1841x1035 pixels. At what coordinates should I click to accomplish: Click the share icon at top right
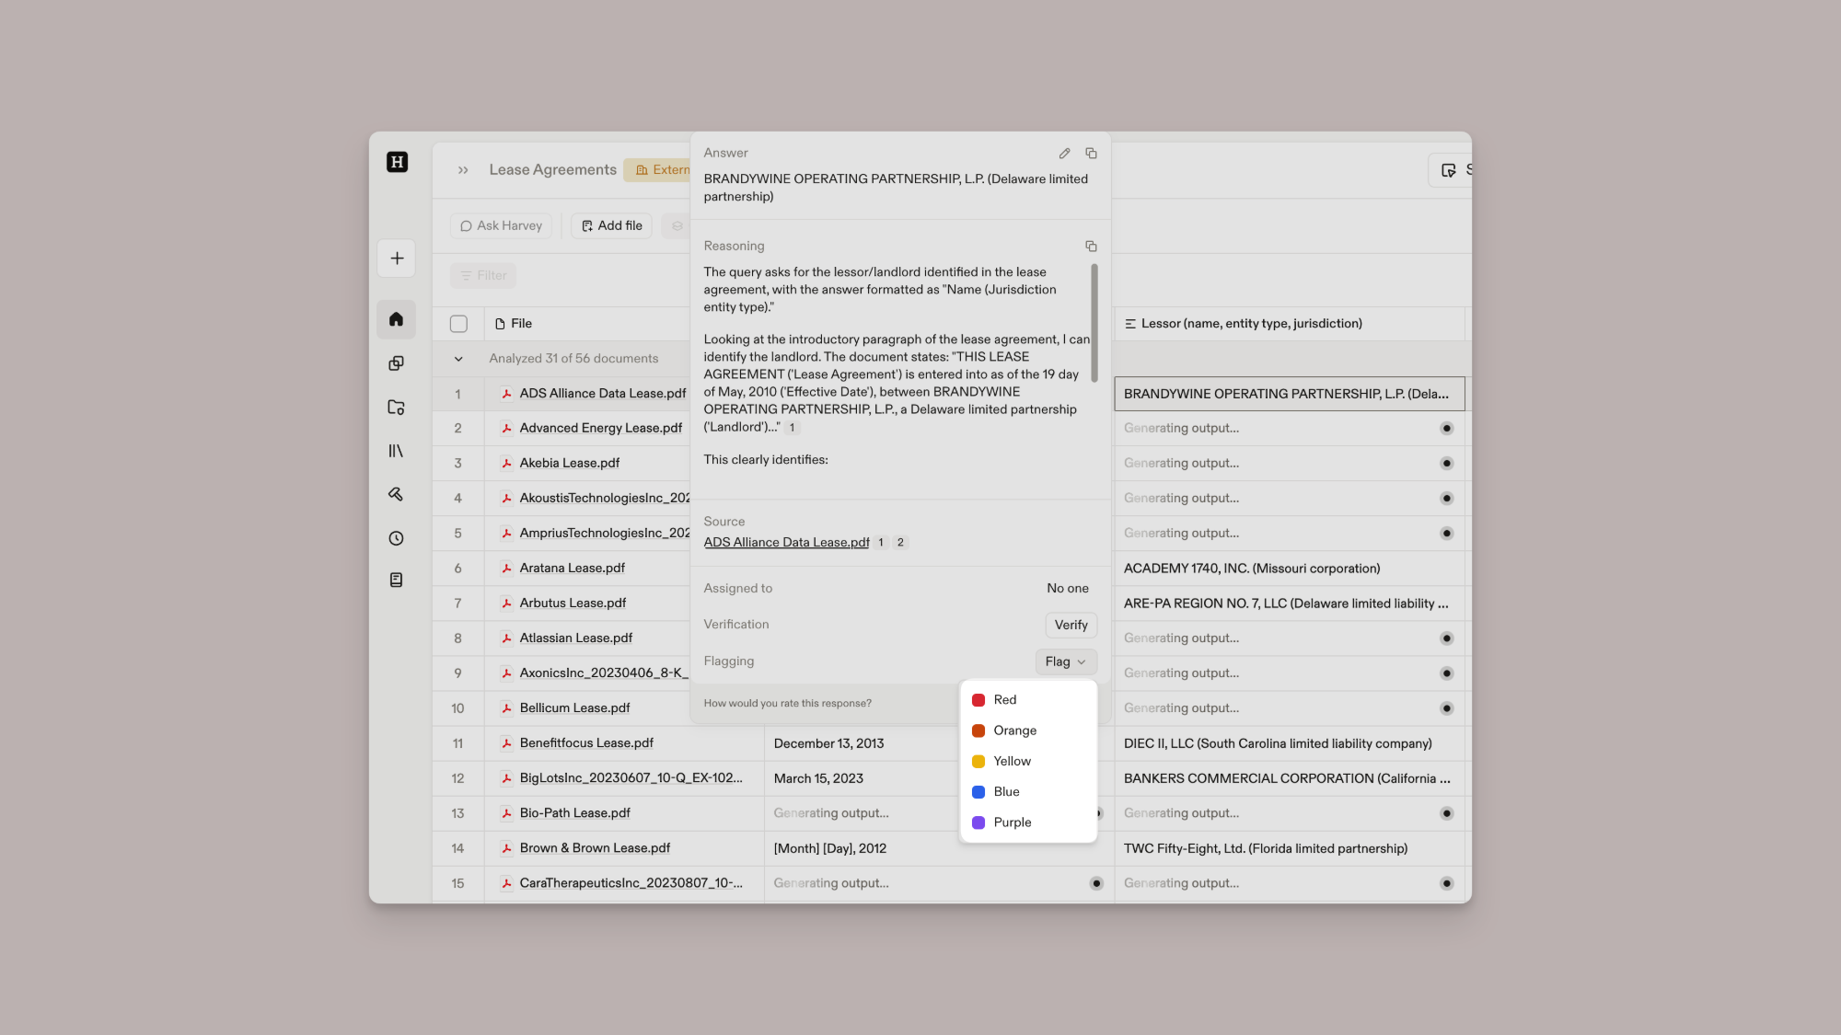1449,170
